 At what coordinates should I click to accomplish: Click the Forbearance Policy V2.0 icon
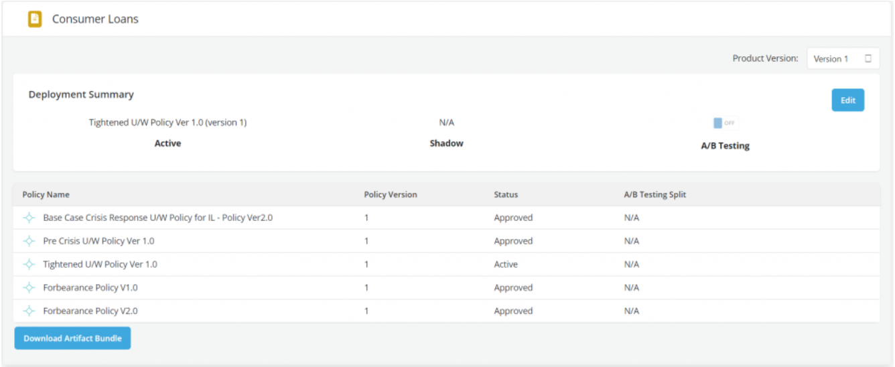[x=29, y=311]
